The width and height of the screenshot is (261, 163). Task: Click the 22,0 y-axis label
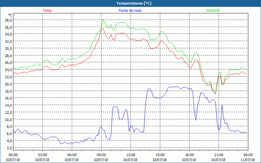tap(8, 77)
